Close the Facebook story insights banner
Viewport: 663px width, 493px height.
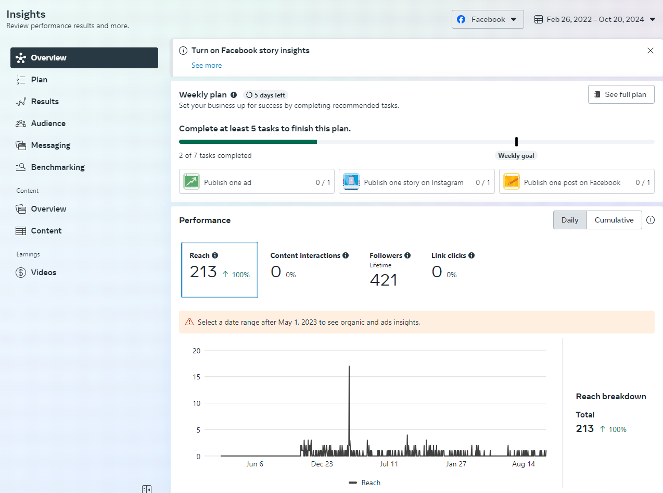(x=651, y=51)
